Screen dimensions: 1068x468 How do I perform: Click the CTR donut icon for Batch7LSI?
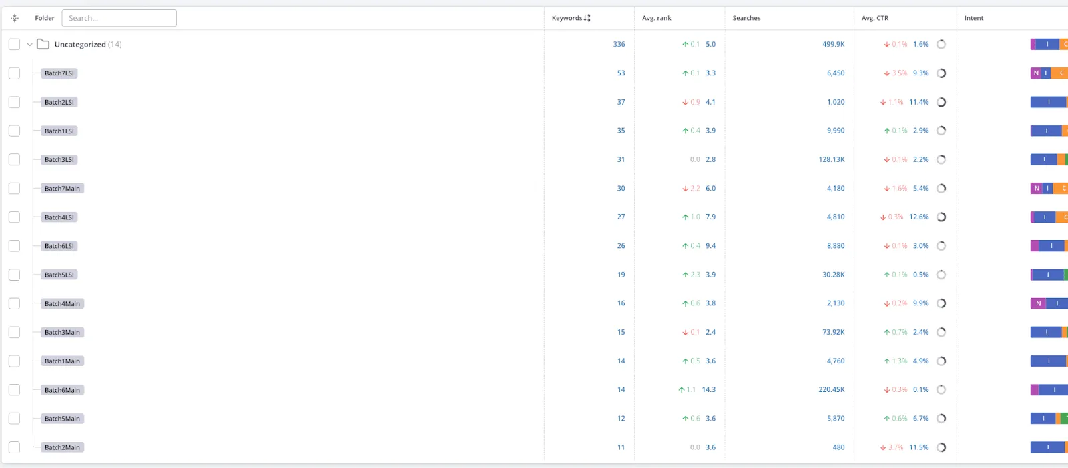coord(941,73)
